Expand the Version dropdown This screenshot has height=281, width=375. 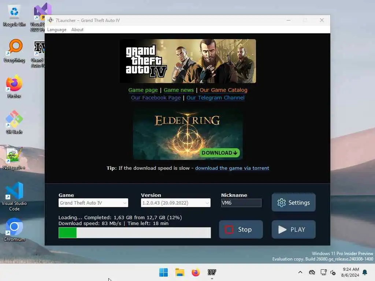pos(175,203)
